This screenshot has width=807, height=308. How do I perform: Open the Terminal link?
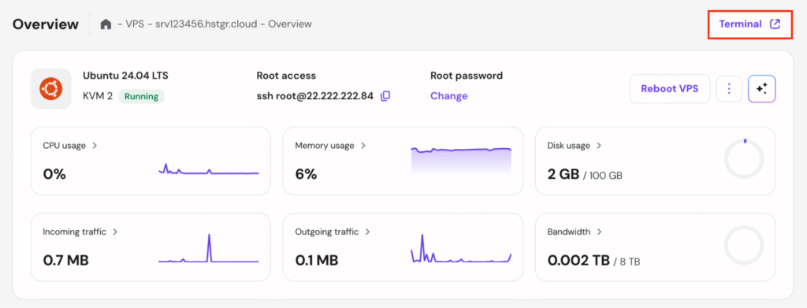749,24
